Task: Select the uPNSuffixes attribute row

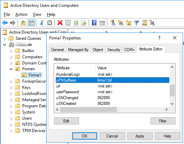Action: 113,80
